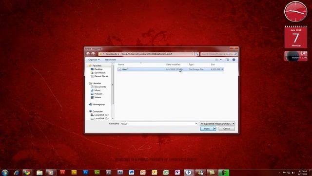The image size is (312, 176).
Task: Open Recent Places in navigation pane
Action: pos(101,76)
